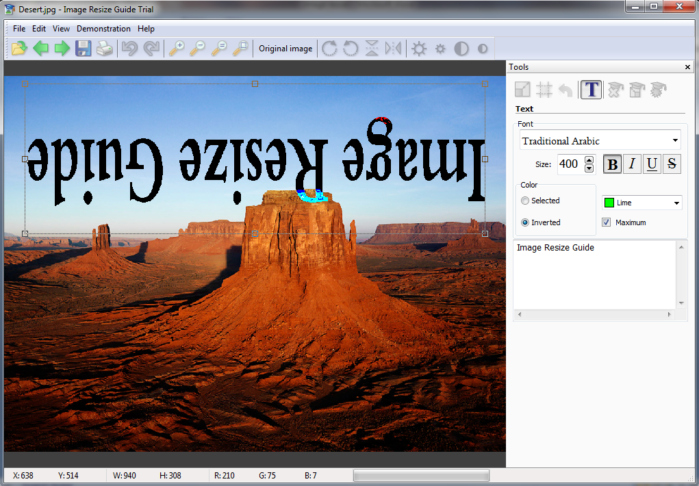Click the printer icon in the toolbar

[104, 49]
